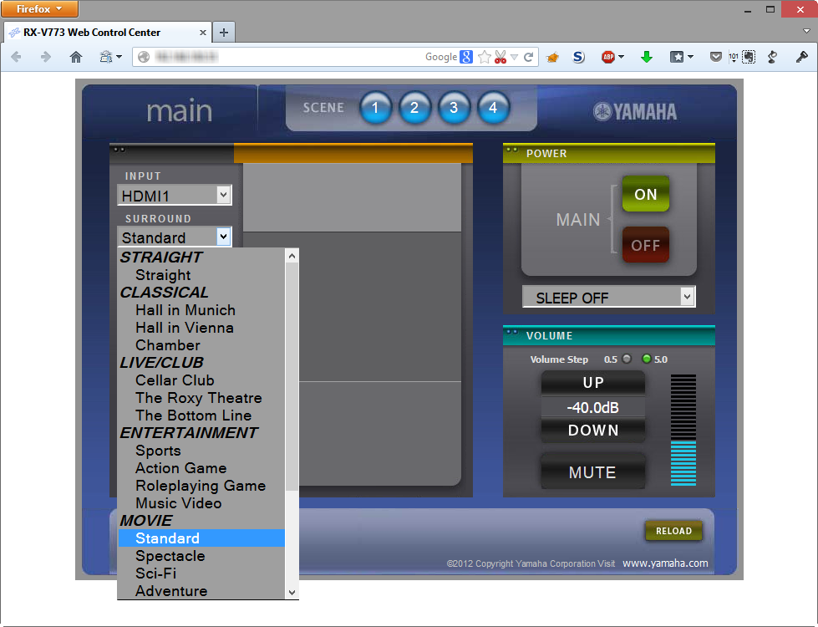Screen dimensions: 818x627
Task: Open the Adblock Plus icon
Action: click(x=608, y=57)
